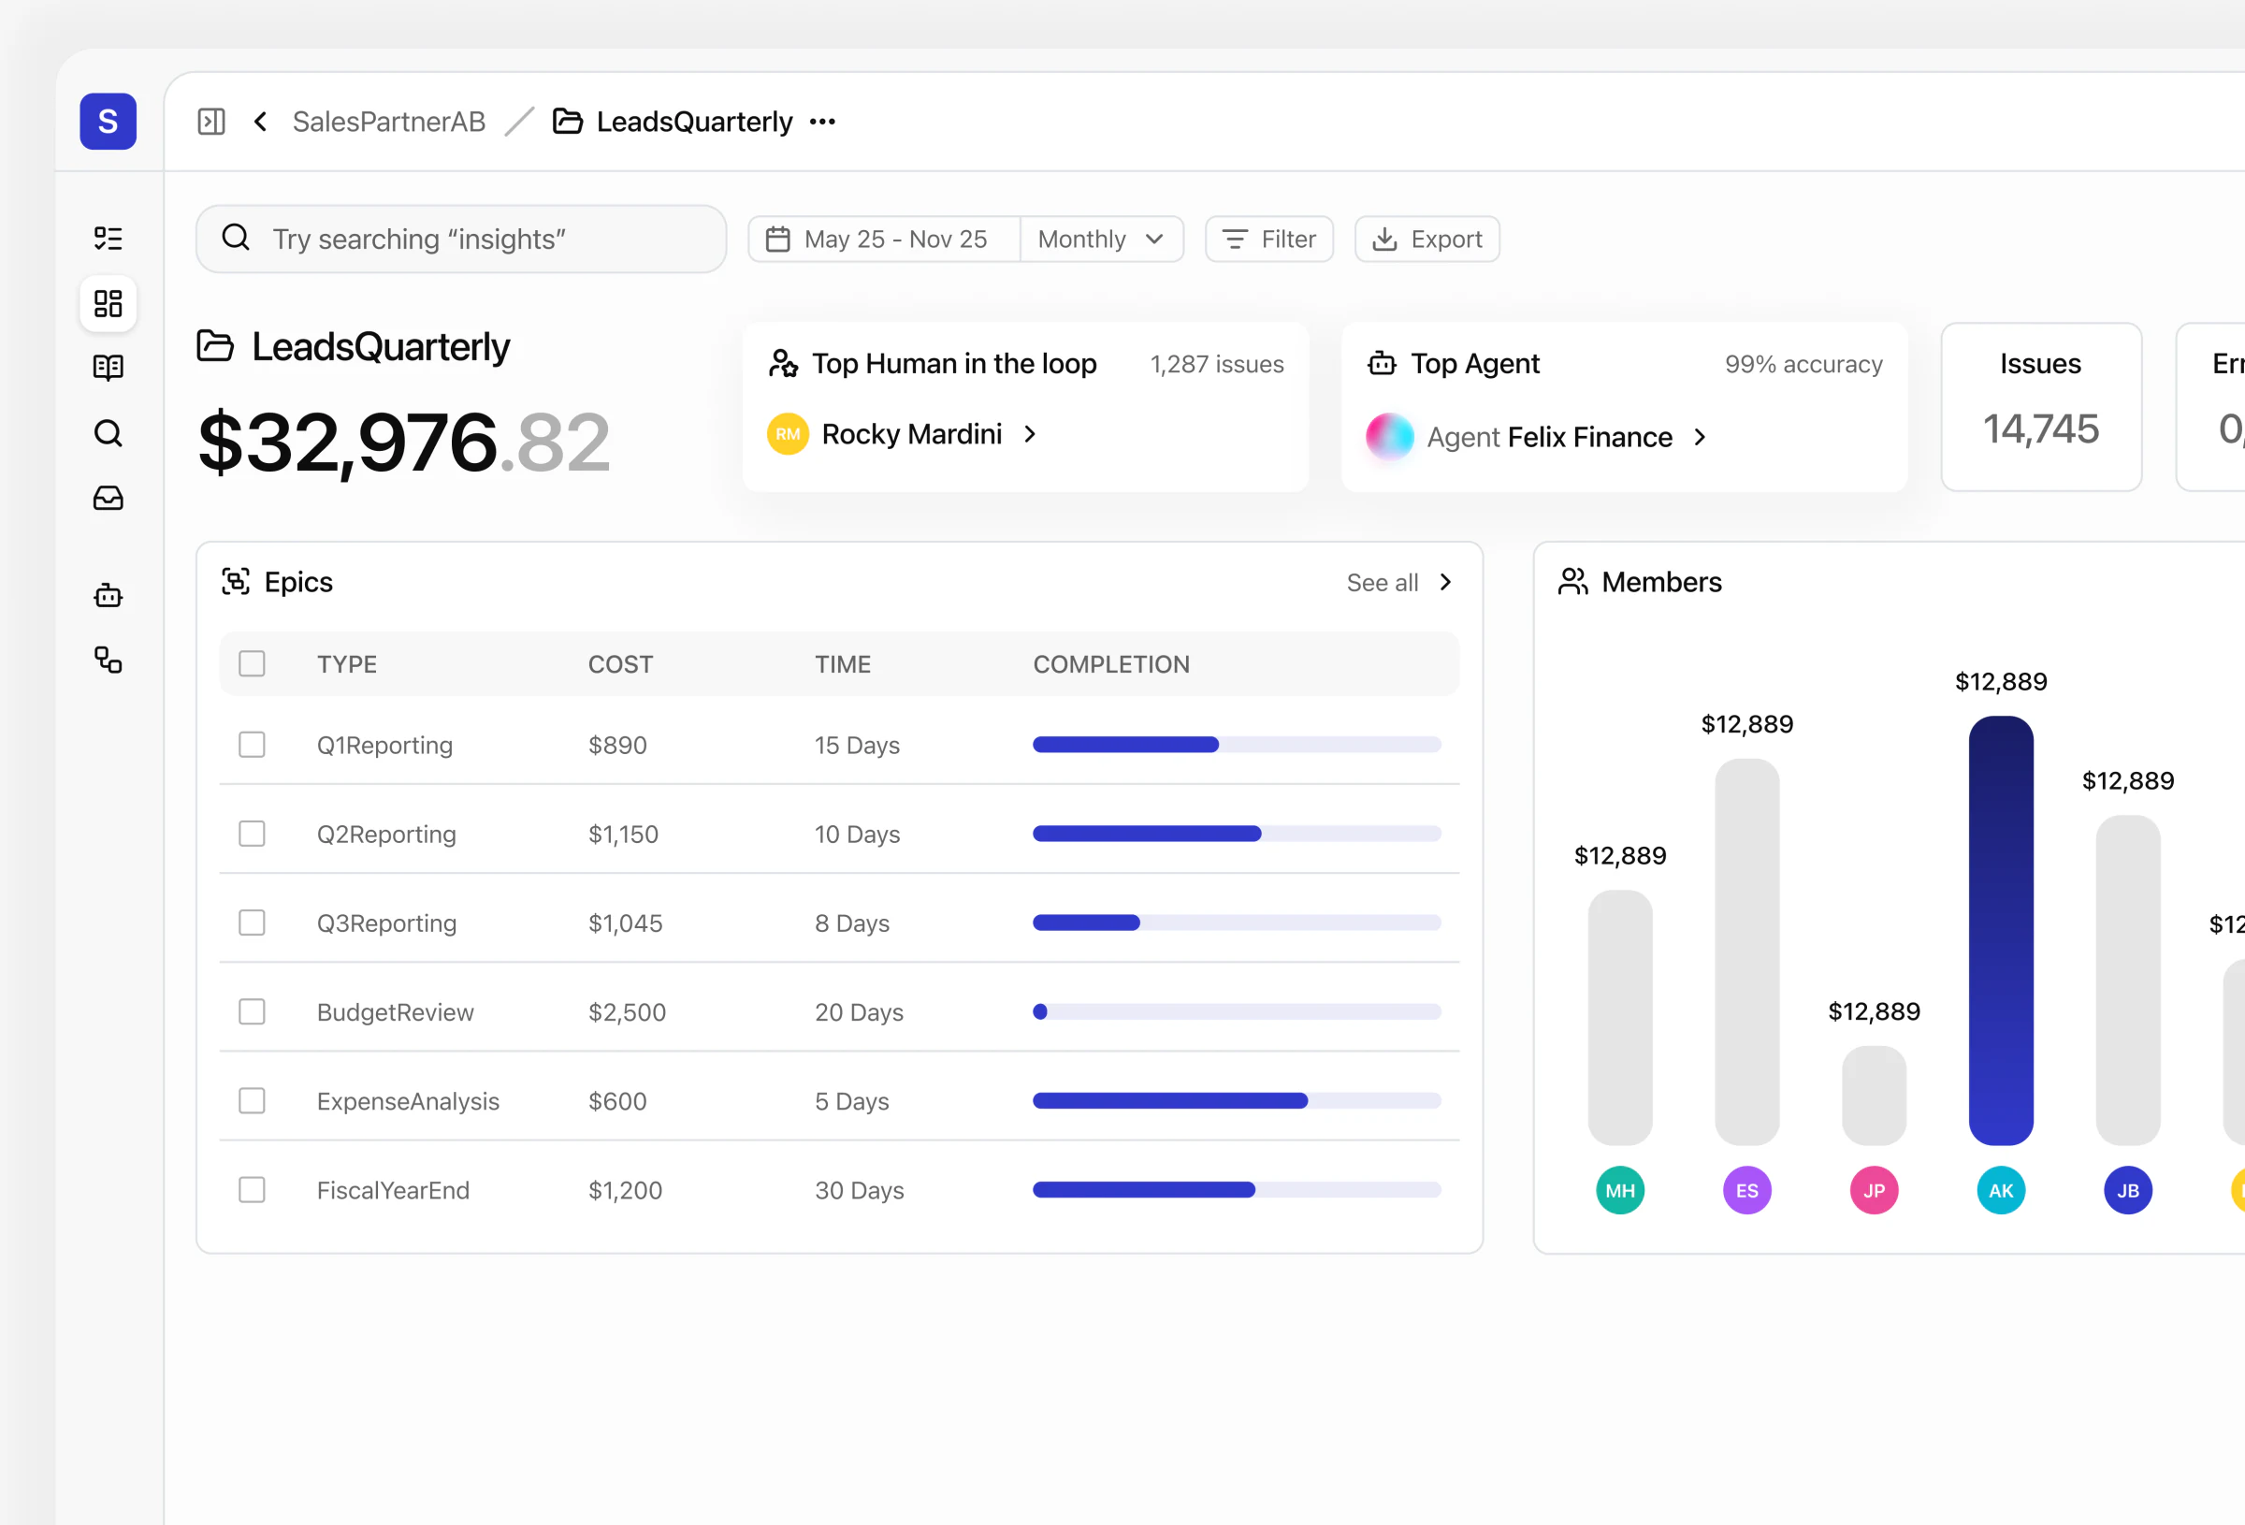
Task: Click the MH bar in Members chart
Action: [1621, 1017]
